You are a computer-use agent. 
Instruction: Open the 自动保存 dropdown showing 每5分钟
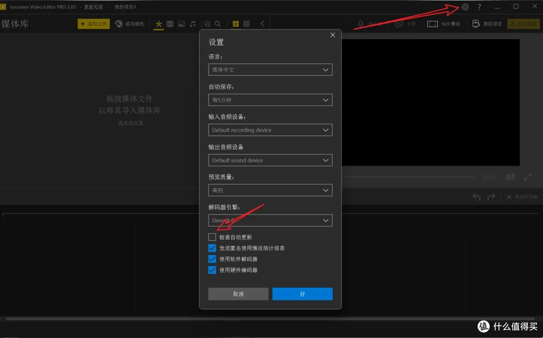coord(270,100)
